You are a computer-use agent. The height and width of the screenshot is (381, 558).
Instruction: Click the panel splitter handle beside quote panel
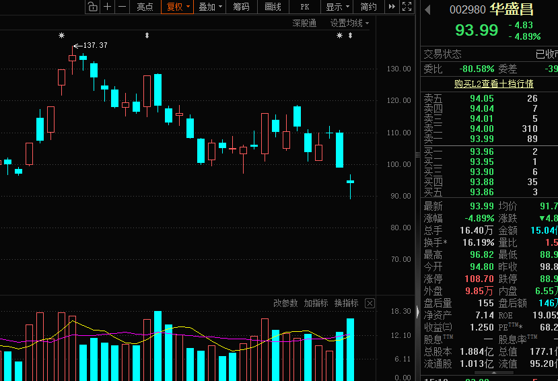417,155
